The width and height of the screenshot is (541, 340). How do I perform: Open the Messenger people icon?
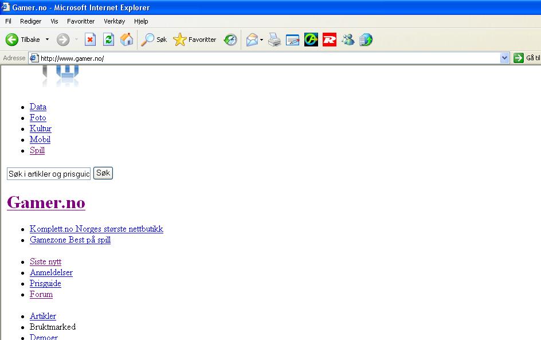click(x=348, y=40)
